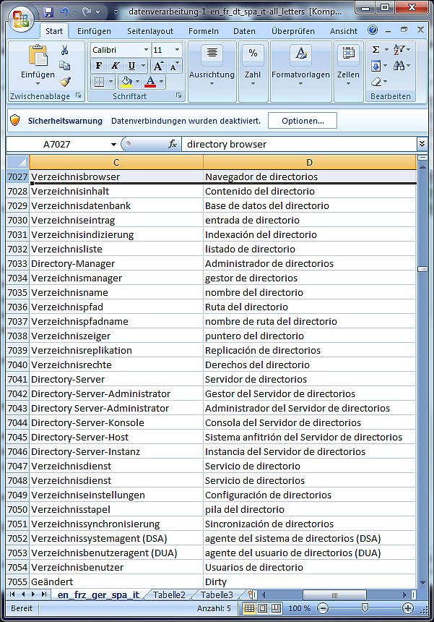The height and width of the screenshot is (622, 434).
Task: Open Schriftart dialog launcher
Action: (x=178, y=95)
